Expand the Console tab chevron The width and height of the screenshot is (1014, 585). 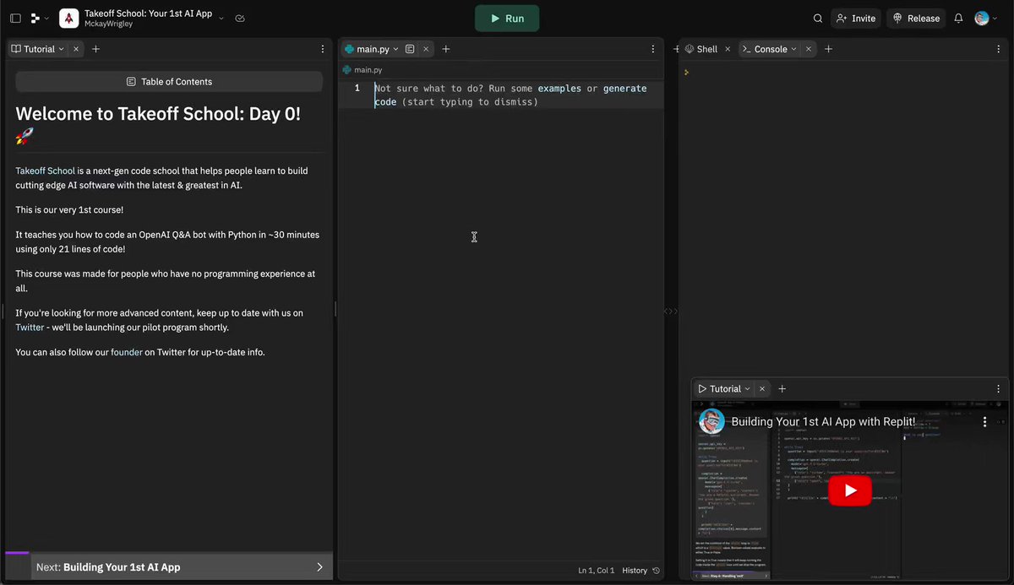coord(794,49)
